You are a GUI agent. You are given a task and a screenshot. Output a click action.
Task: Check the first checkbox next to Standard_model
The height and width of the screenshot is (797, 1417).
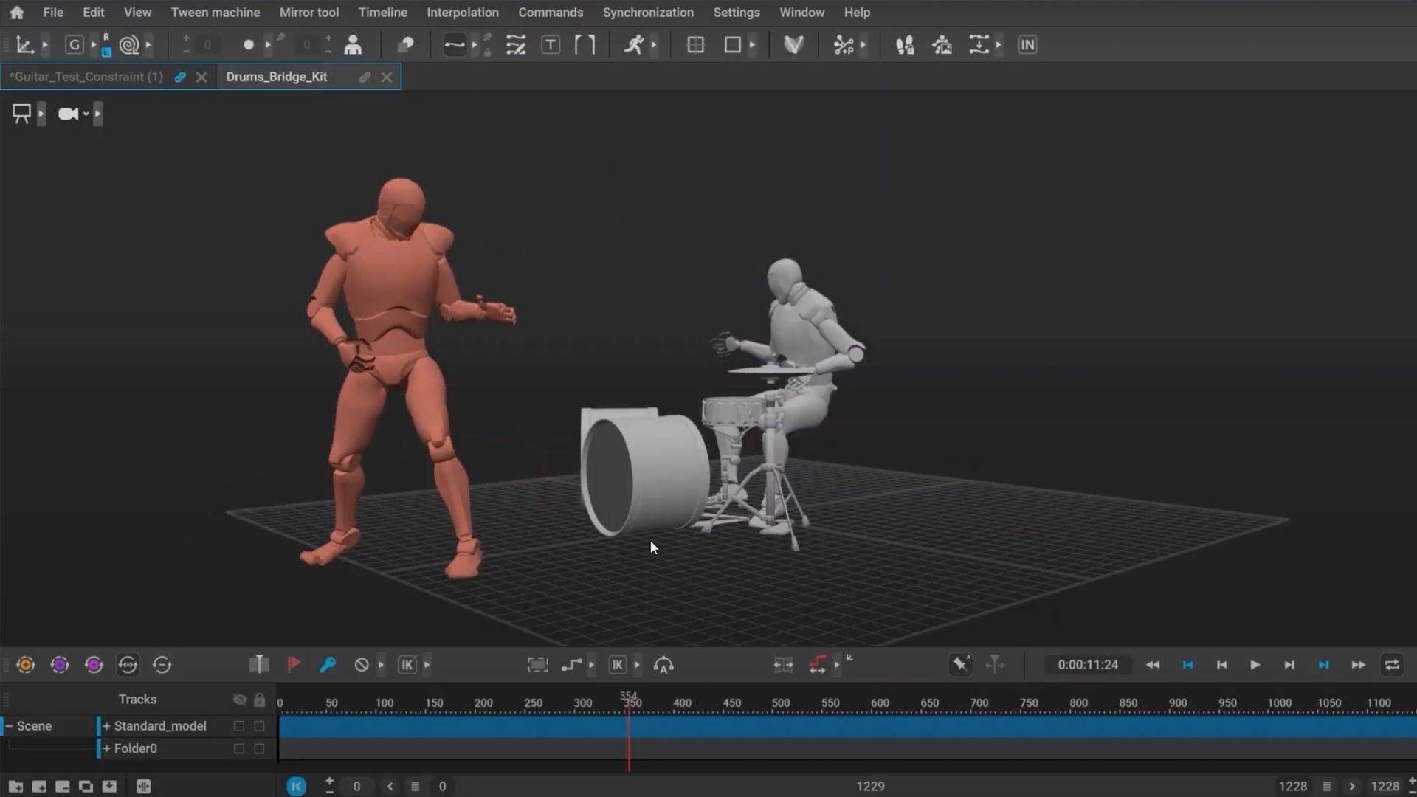238,725
